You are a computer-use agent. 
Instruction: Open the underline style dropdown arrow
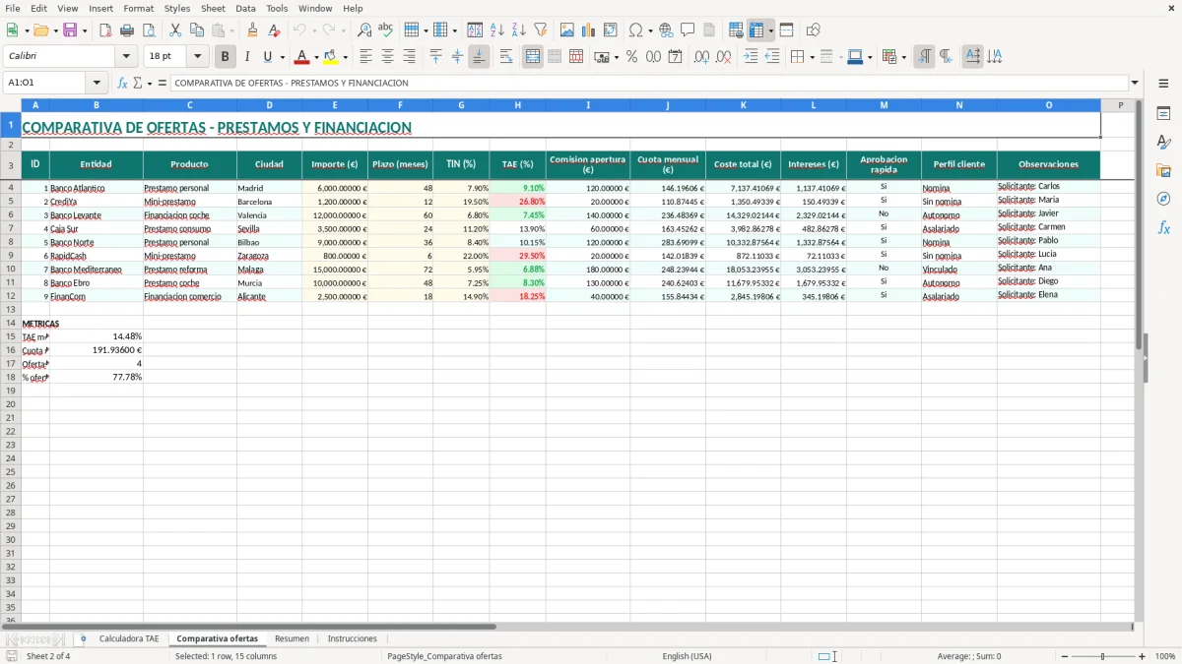[282, 57]
